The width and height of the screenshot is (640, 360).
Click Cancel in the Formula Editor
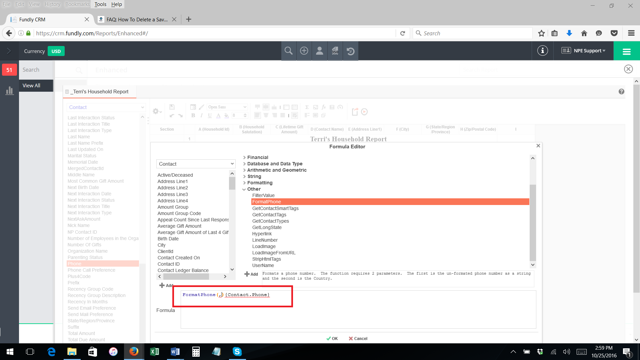(x=358, y=339)
